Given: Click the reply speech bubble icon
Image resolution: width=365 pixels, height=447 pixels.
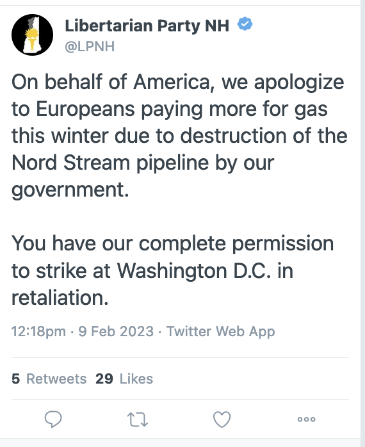Looking at the screenshot, I should click(53, 419).
